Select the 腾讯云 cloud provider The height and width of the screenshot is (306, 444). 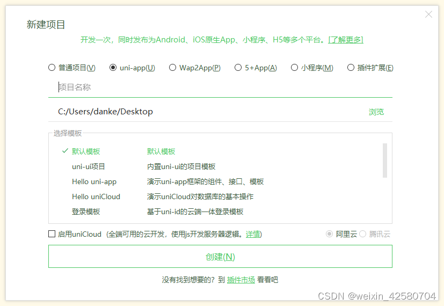point(375,234)
